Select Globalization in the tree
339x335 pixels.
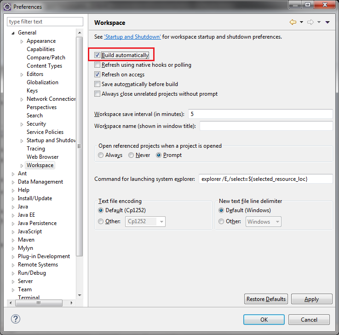(x=42, y=82)
